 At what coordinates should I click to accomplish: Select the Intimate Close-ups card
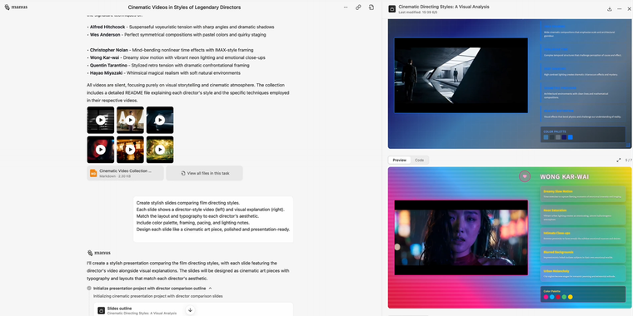pos(582,235)
